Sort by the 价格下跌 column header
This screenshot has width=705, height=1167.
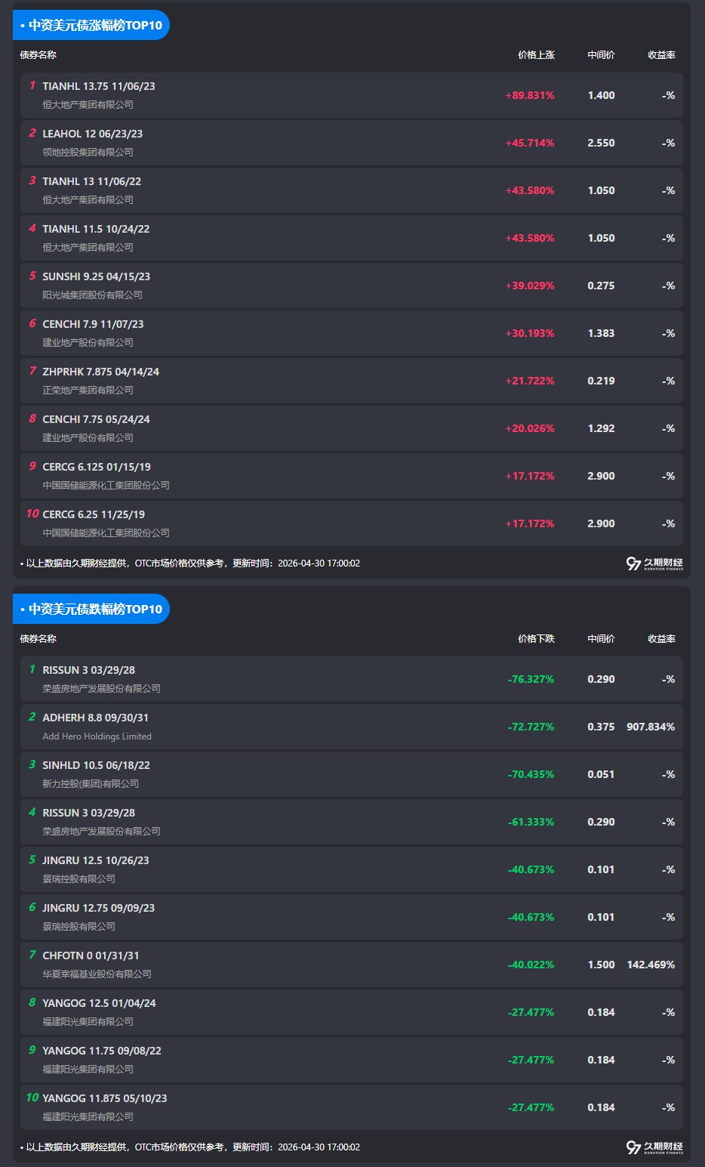click(x=536, y=639)
